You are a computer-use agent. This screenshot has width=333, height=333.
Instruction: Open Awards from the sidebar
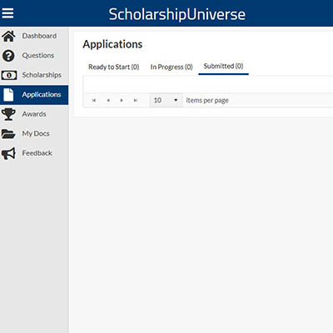coord(34,114)
